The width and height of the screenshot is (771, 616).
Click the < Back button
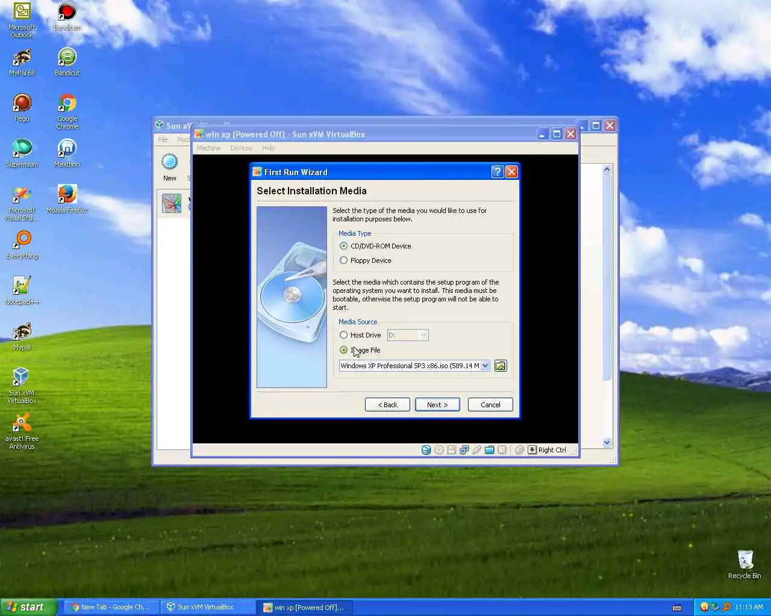tap(387, 405)
